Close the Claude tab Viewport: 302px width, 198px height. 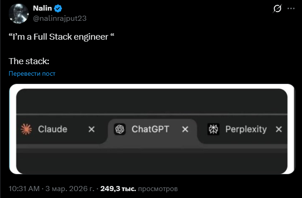92,130
